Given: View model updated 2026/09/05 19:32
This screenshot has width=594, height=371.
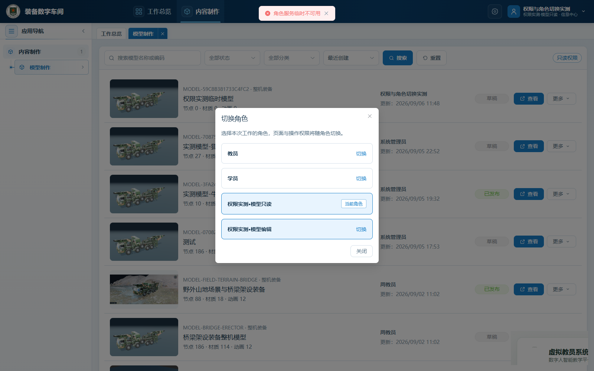Looking at the screenshot, I should tap(529, 194).
